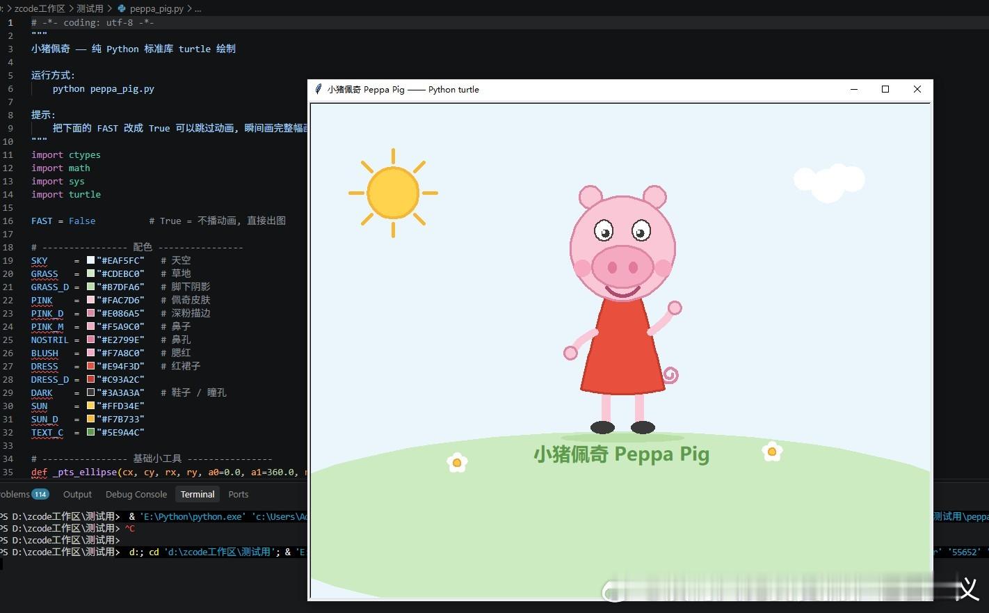
Task: Click the docstring text "python peppa_pig.py"
Action: pos(104,88)
